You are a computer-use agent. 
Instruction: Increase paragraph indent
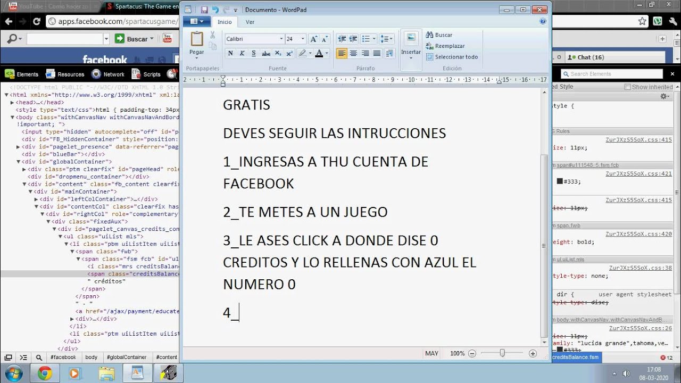point(354,39)
